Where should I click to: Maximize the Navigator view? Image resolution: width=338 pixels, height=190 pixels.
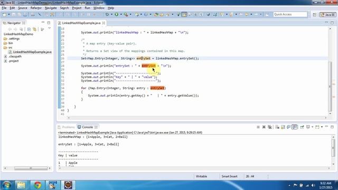(x=49, y=23)
